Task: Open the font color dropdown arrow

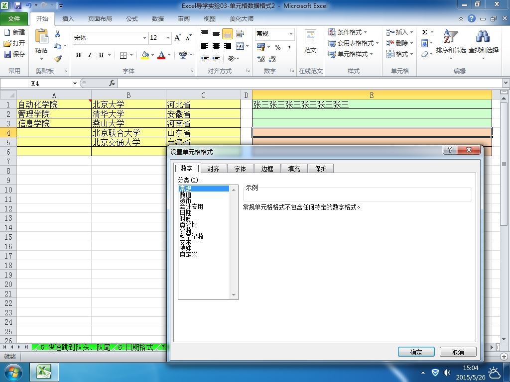Action: [169, 55]
